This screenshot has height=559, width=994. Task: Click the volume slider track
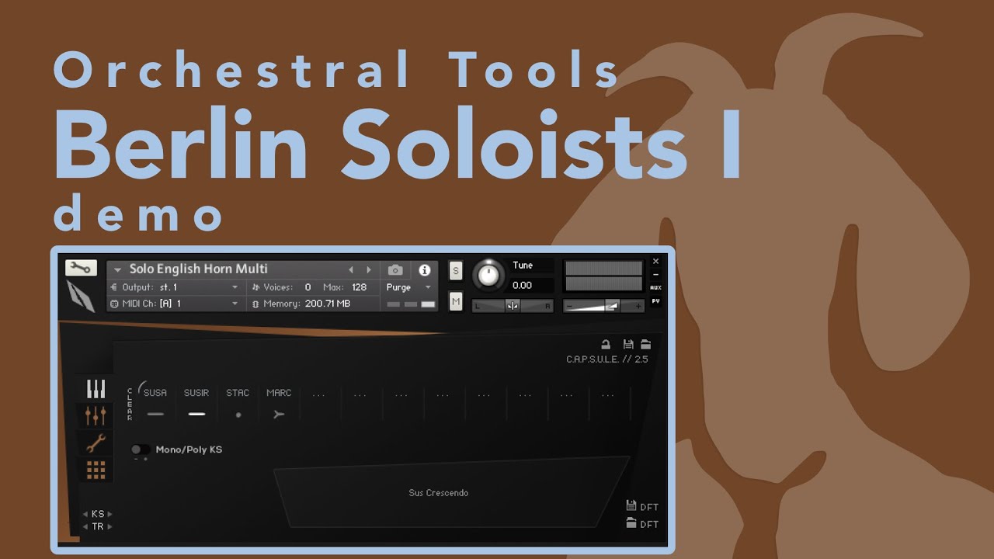click(603, 306)
